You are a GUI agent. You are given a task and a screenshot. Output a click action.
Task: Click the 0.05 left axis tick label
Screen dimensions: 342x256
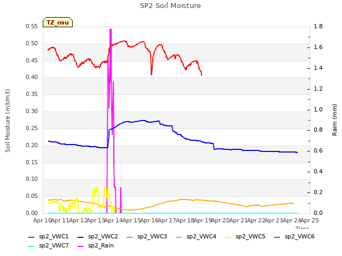32,196
